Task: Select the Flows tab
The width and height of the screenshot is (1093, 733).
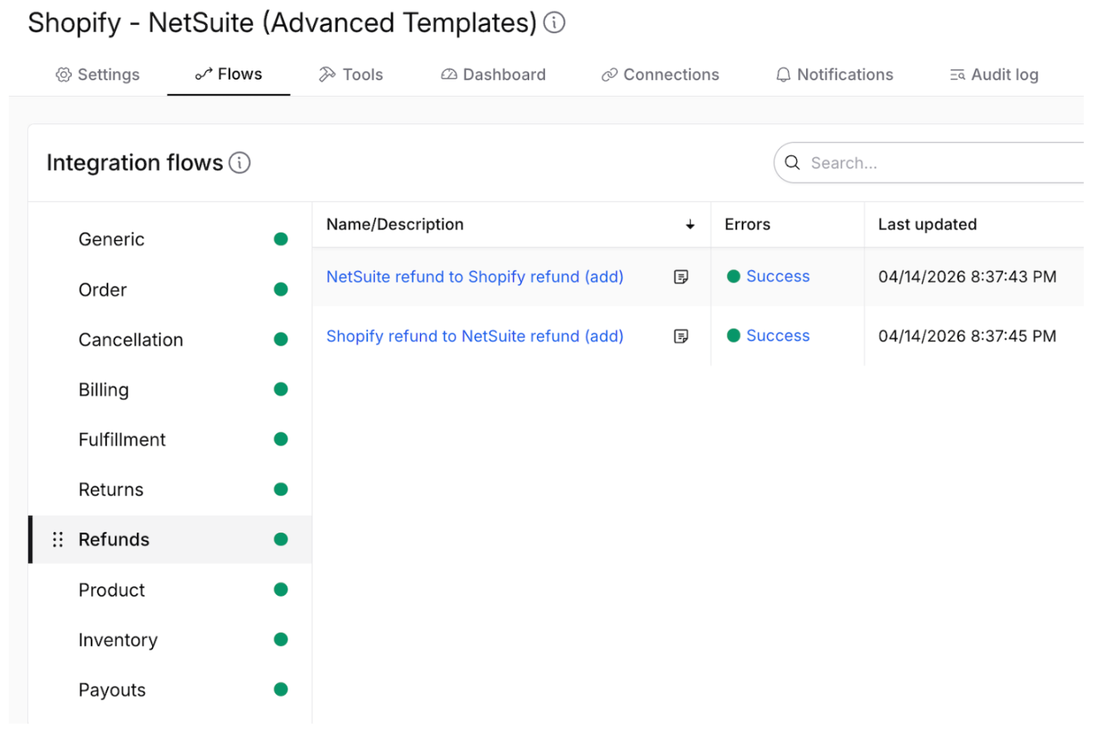Action: coord(229,74)
